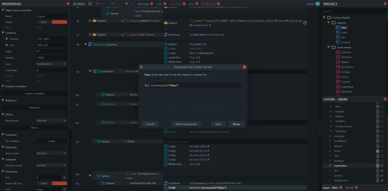
Task: Open the Main layout in project tree
Action: [344, 28]
